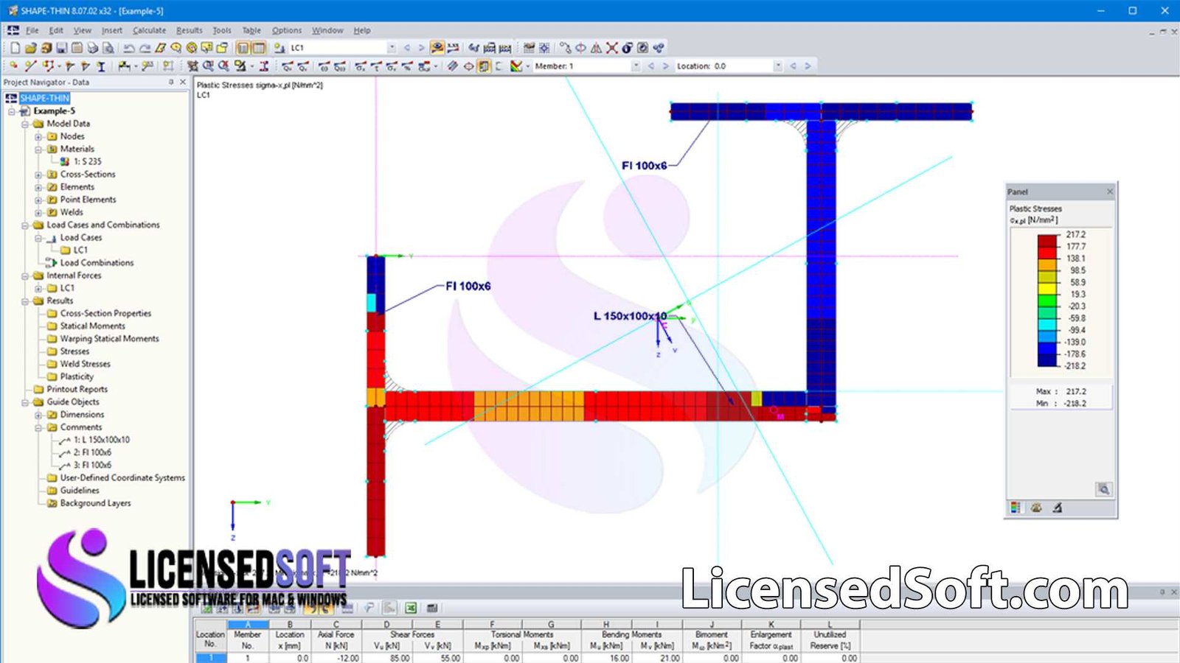This screenshot has width=1180, height=663.
Task: Collapse the Load Cases and Combinations node
Action: coord(25,225)
